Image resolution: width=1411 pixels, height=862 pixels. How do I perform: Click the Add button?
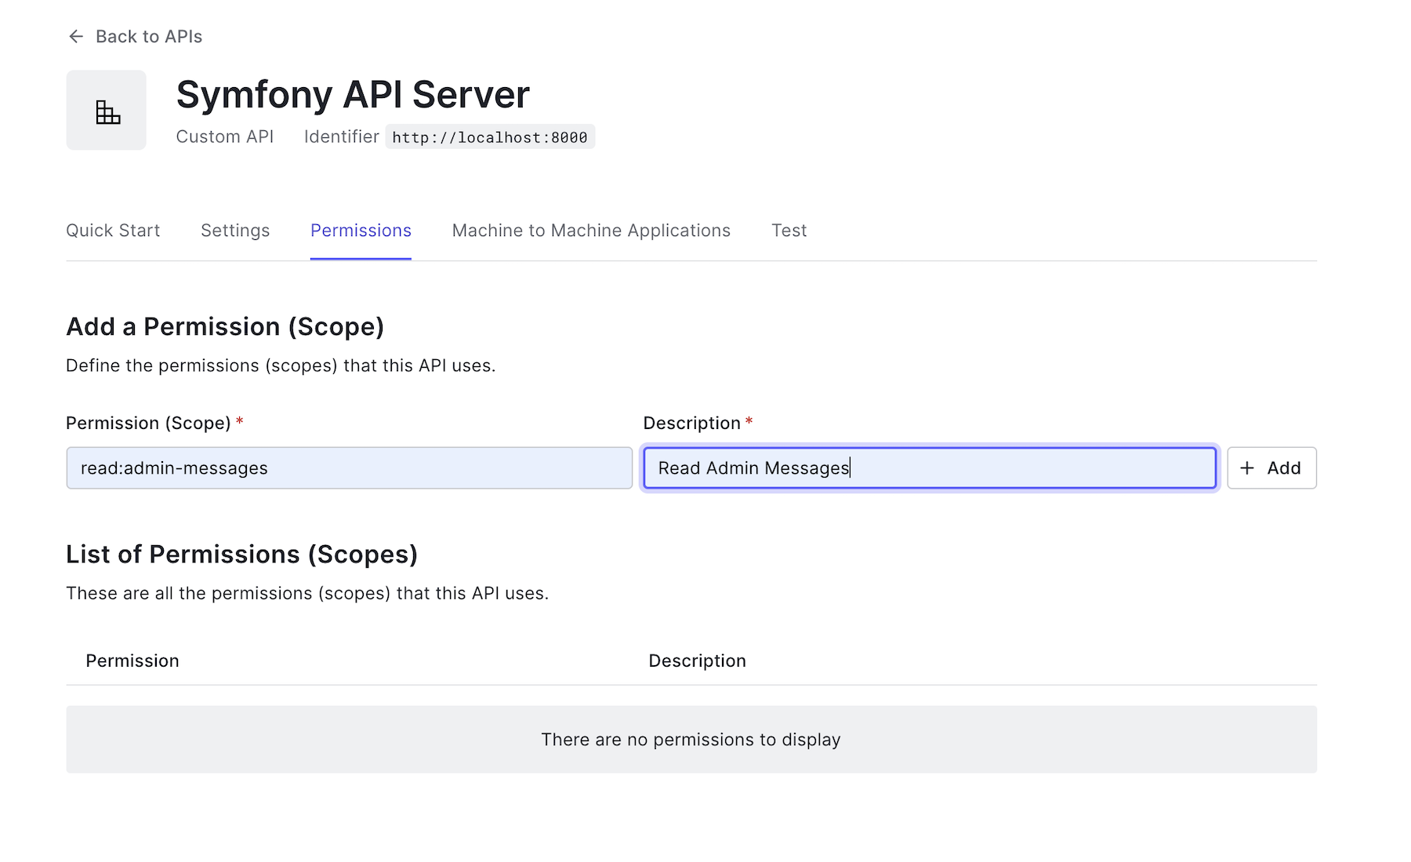click(x=1271, y=468)
